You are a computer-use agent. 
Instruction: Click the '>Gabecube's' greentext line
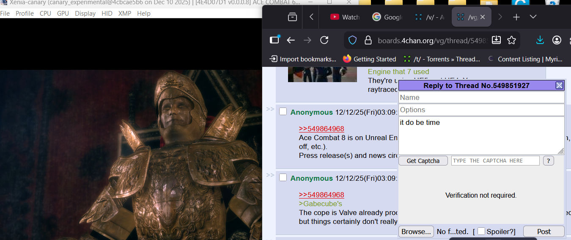[x=321, y=204]
